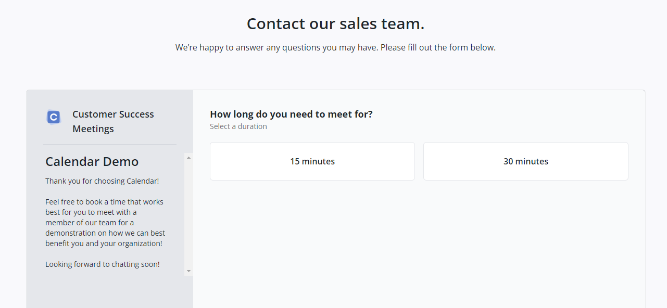Click the "Feel free to book a time" paragraph
This screenshot has width=667, height=308.
tap(105, 223)
